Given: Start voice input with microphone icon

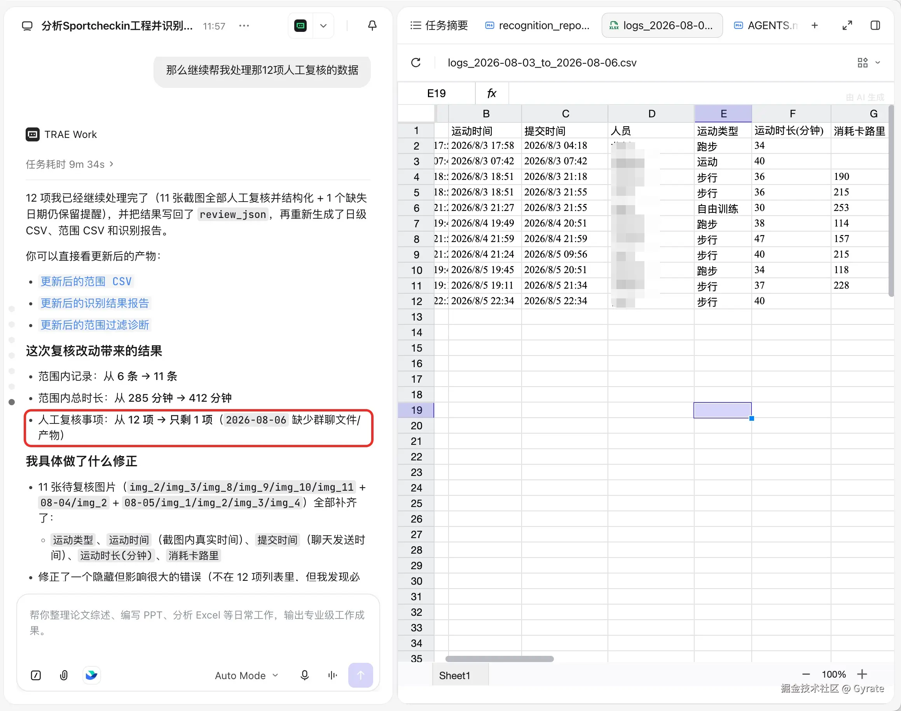Looking at the screenshot, I should (x=304, y=675).
